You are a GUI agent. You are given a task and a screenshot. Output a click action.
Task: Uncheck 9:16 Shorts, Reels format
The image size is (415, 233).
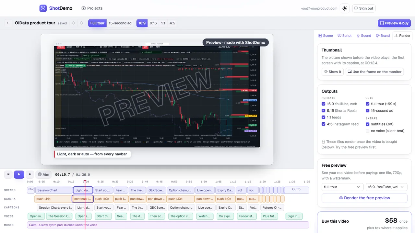point(324,111)
